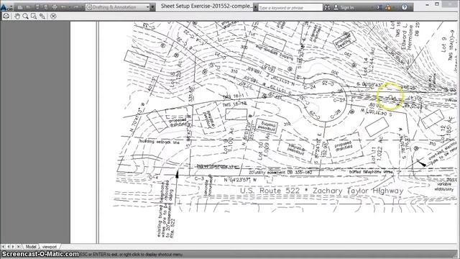The height and width of the screenshot is (259, 460).
Task: Minimize the AutoCAD window
Action: tap(427, 5)
